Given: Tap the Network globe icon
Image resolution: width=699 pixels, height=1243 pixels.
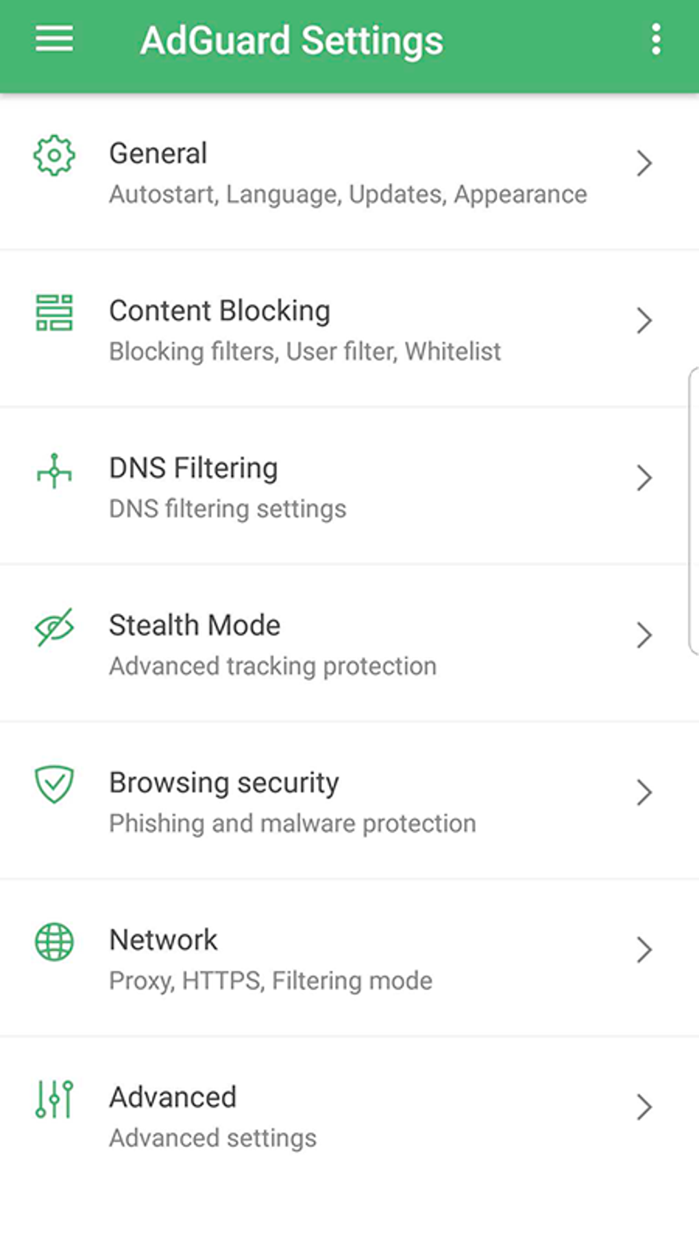Looking at the screenshot, I should click(54, 941).
